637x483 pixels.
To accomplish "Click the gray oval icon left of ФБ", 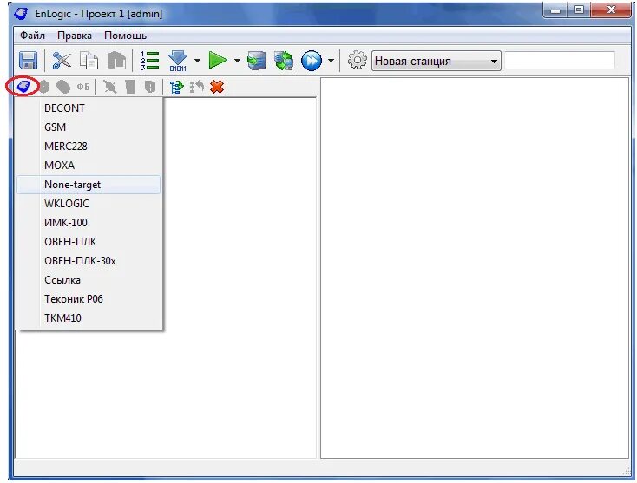I will tap(63, 87).
